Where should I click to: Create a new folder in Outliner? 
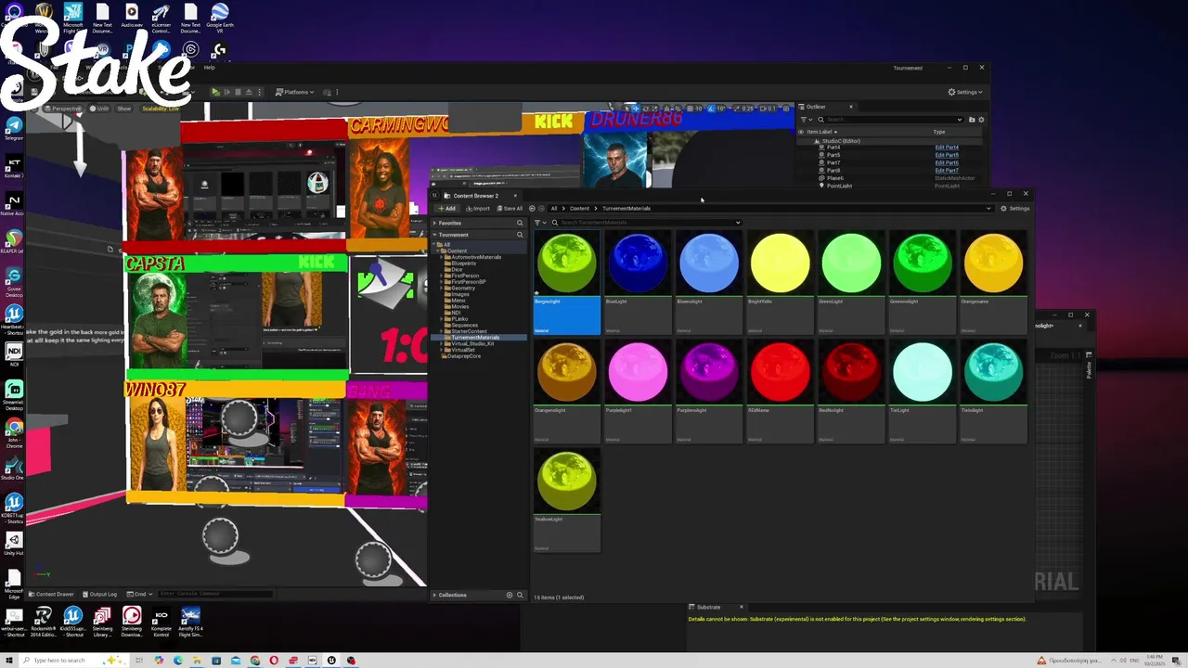pyautogui.click(x=972, y=120)
